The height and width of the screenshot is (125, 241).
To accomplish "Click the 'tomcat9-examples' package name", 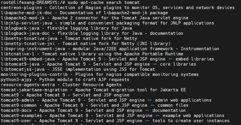I will pos(21,116).
